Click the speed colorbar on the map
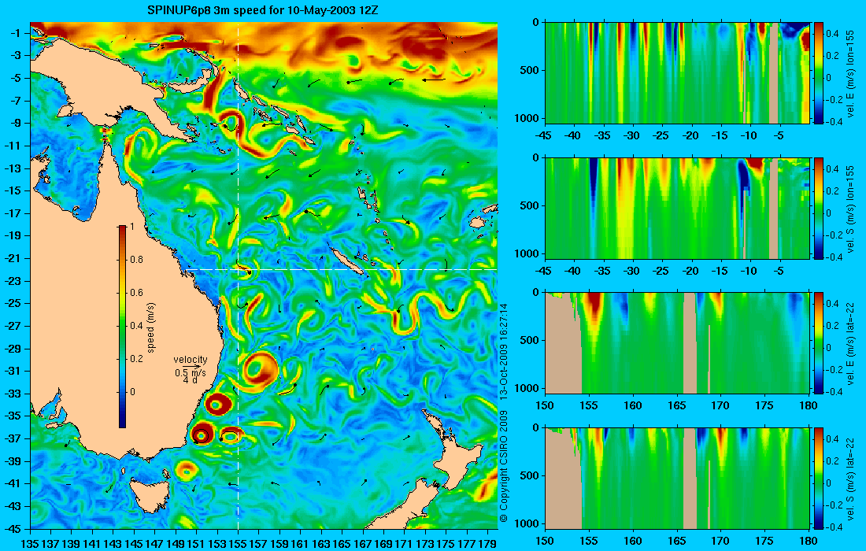The width and height of the screenshot is (866, 551). (122, 327)
